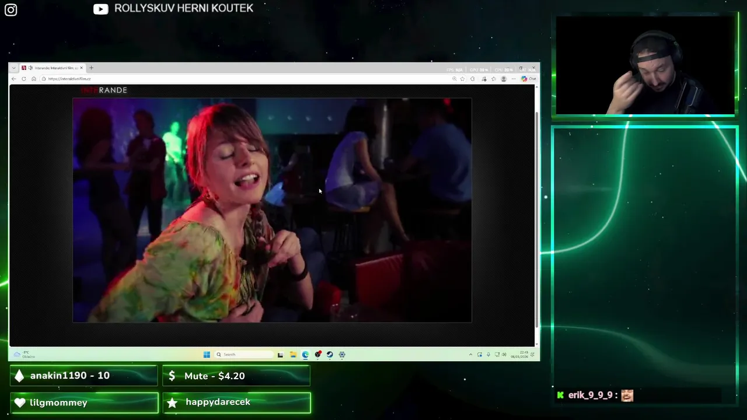Click the lilgmommey follower panel
The image size is (747, 420).
pos(83,402)
